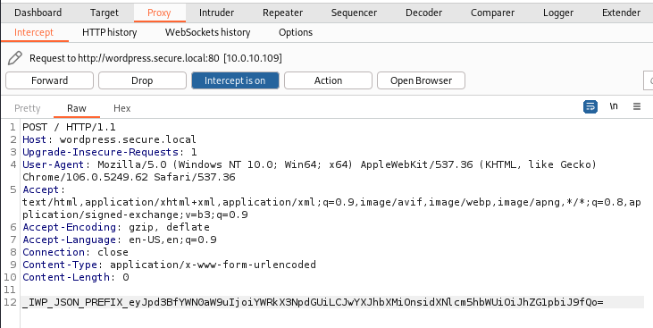The image size is (653, 328).
Task: Toggle the show non-printable \n icon
Action: (614, 106)
